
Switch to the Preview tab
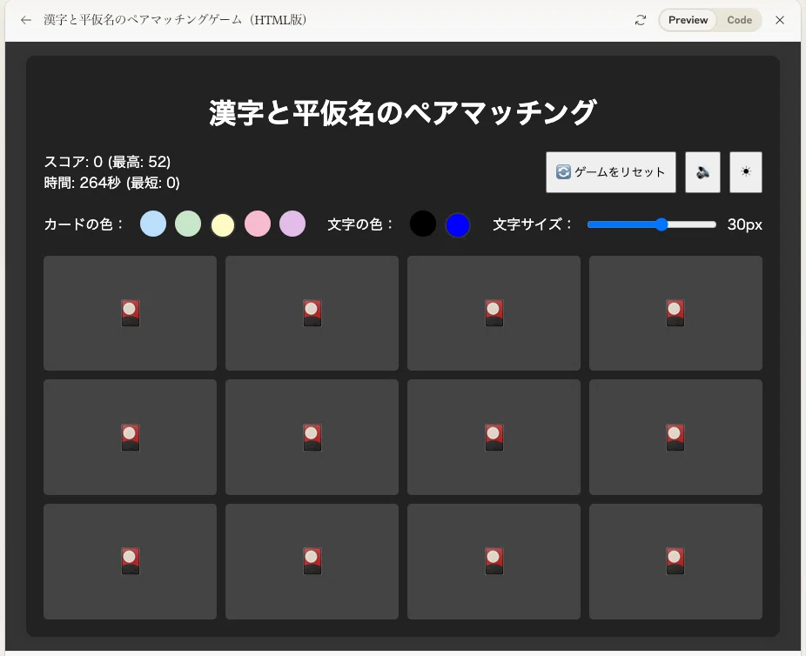click(688, 20)
